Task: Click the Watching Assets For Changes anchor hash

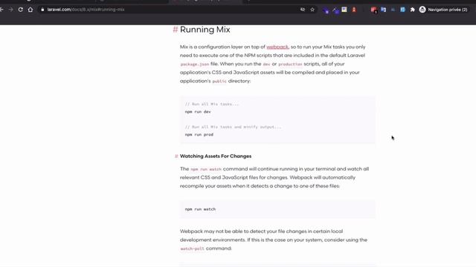Action: tap(176, 156)
